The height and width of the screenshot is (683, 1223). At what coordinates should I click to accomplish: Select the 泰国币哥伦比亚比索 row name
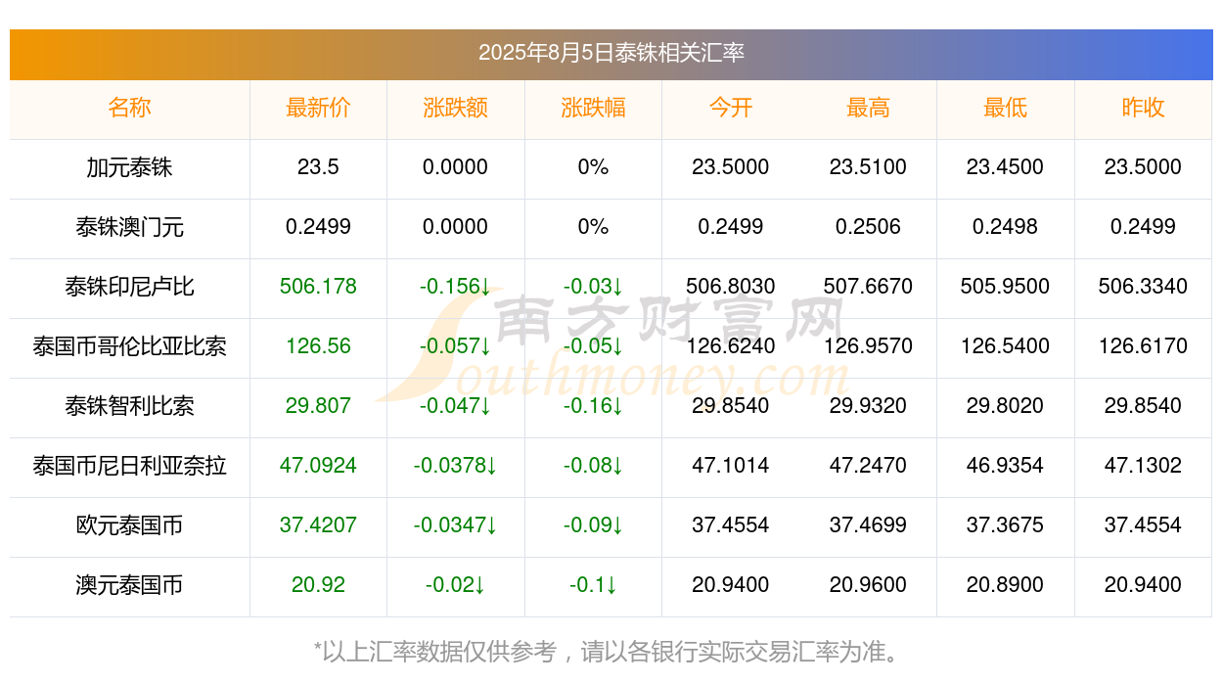pyautogui.click(x=129, y=346)
